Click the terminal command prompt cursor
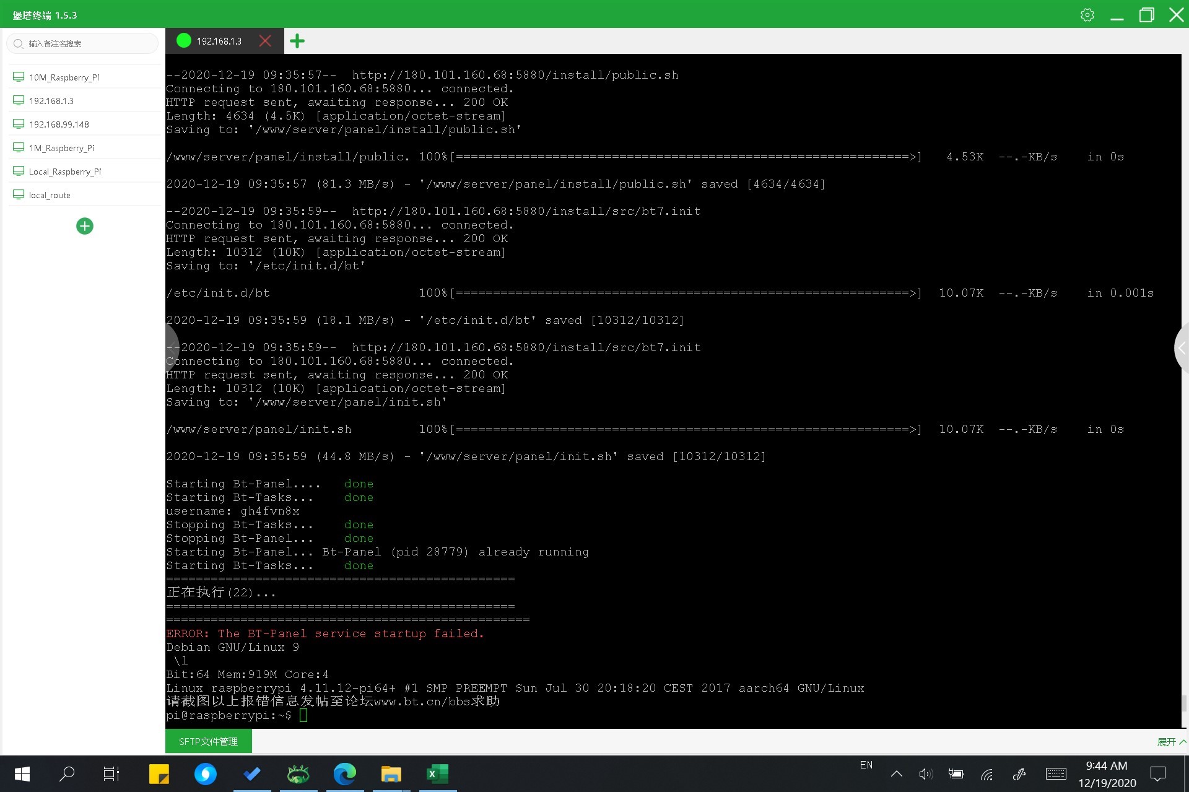Screen dimensions: 1189x792 303,715
